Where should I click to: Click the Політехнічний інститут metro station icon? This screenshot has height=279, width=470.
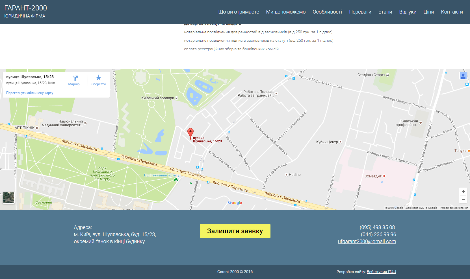176,179
